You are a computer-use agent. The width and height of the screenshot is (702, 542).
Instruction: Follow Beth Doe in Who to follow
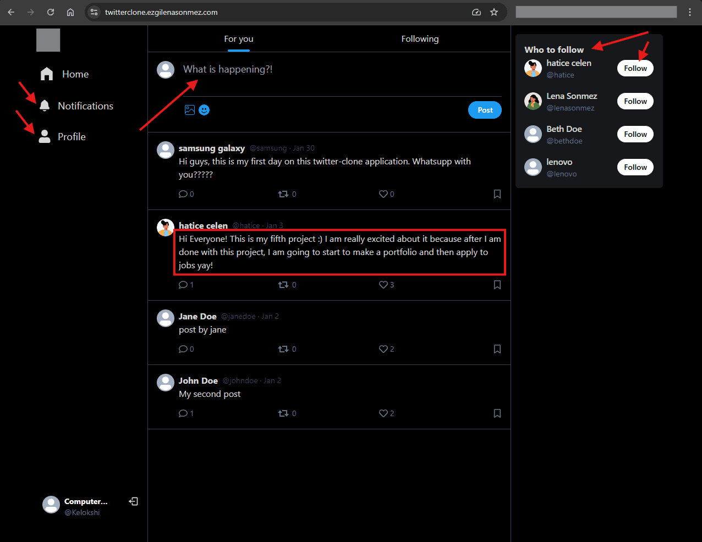(635, 134)
